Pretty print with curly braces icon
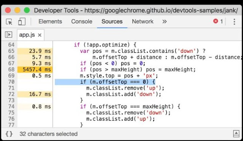 pos(9,134)
